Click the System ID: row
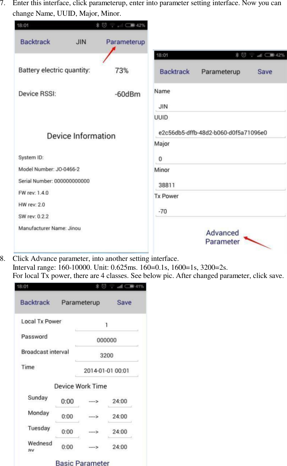Screen dimensions: 287x466 31,158
